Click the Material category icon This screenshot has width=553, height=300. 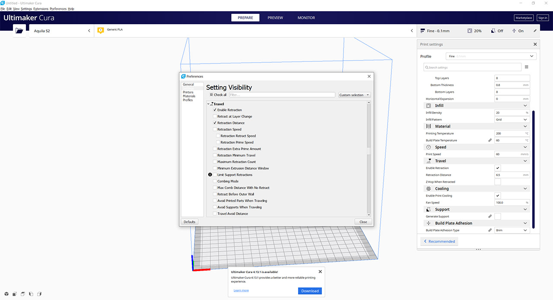429,126
